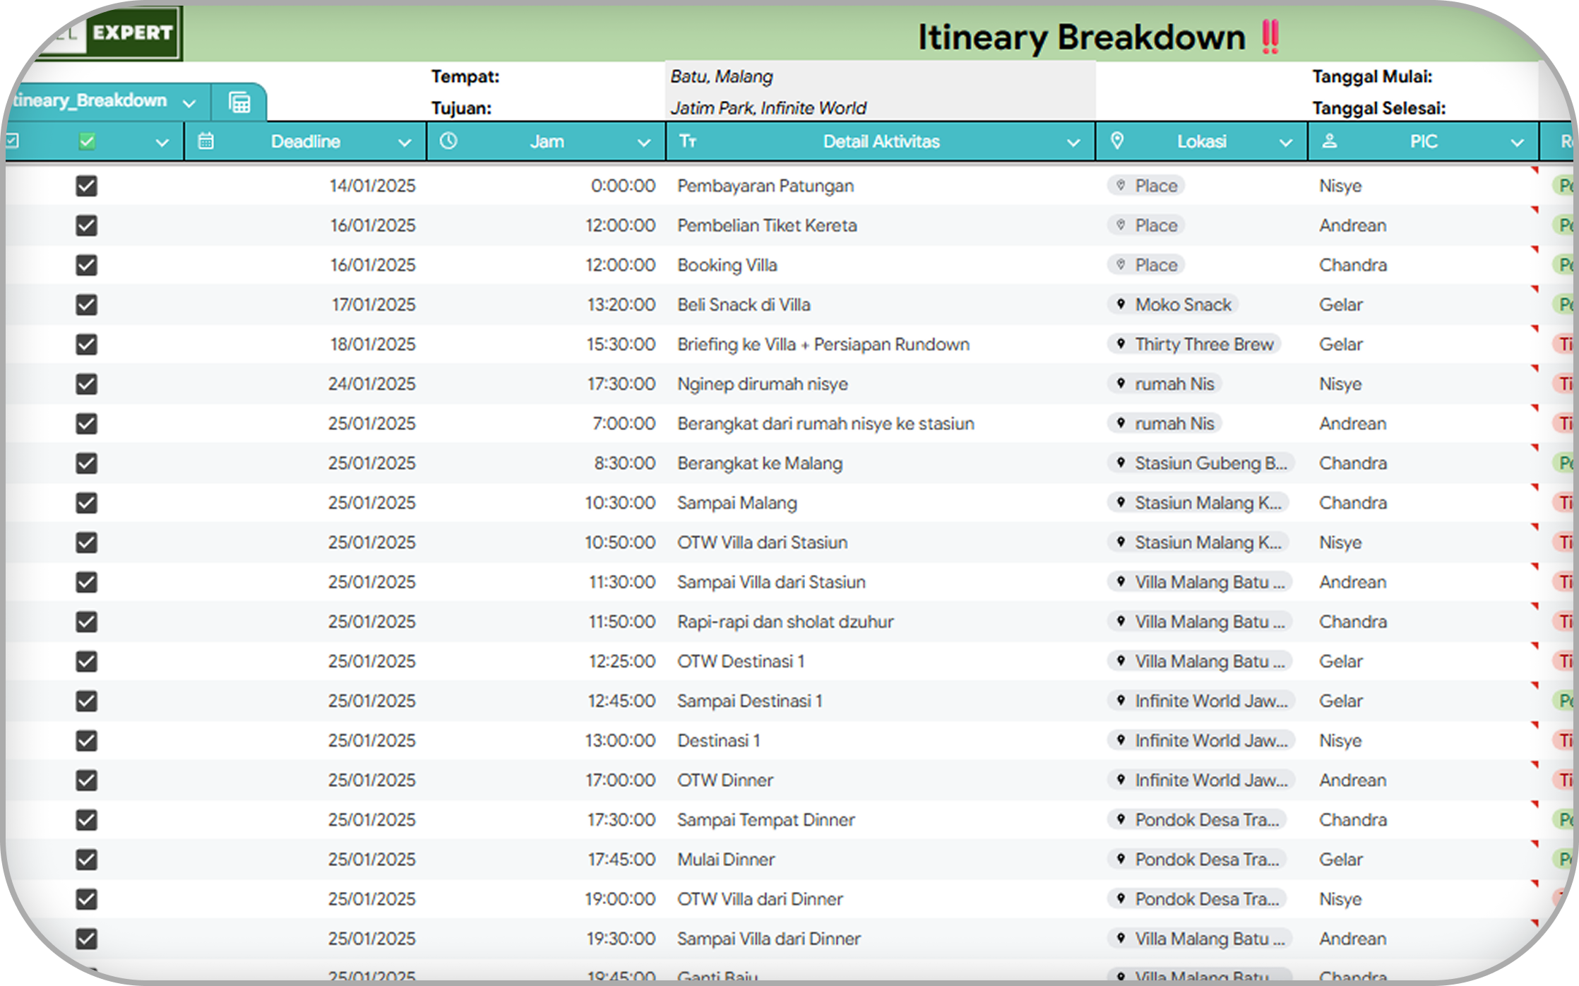
Task: Uncheck the Pembayaran Patungan row checkbox
Action: 87,186
